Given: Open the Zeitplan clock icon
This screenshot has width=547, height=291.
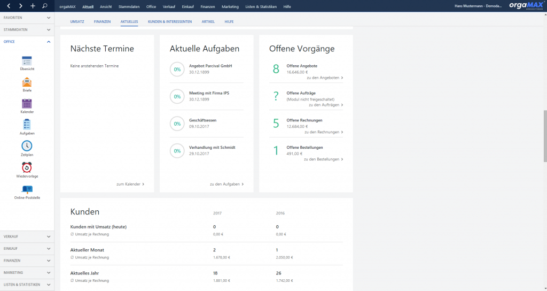Looking at the screenshot, I should pos(27,146).
